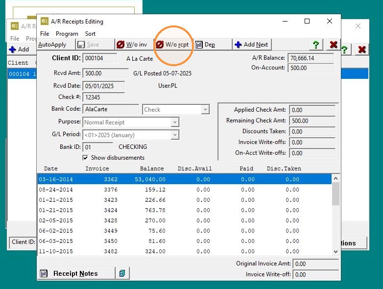The height and width of the screenshot is (289, 383).
Task: Open the Dep deposit notes button
Action: [x=213, y=45]
